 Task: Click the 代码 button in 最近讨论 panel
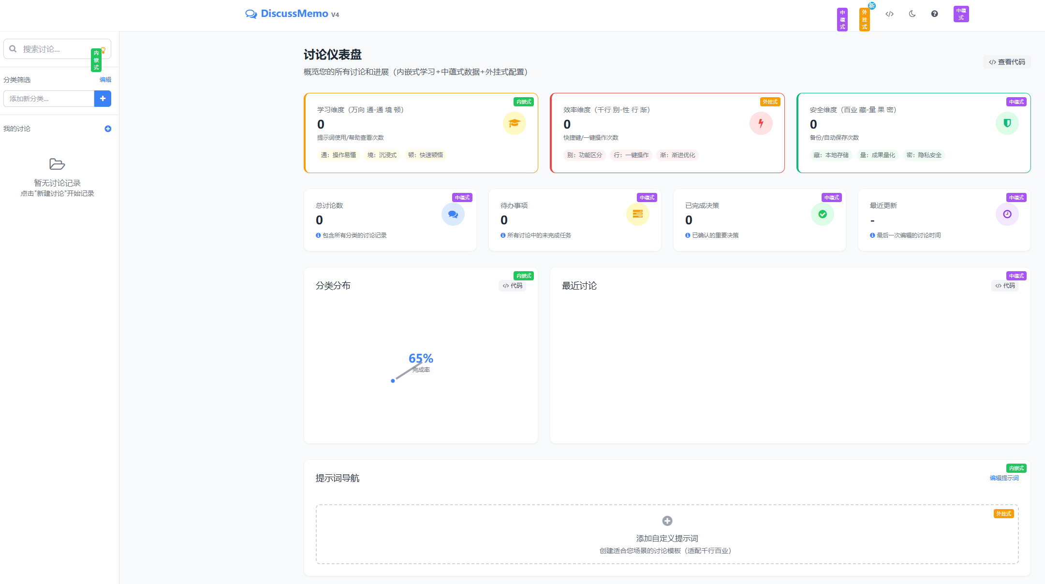pyautogui.click(x=1005, y=286)
